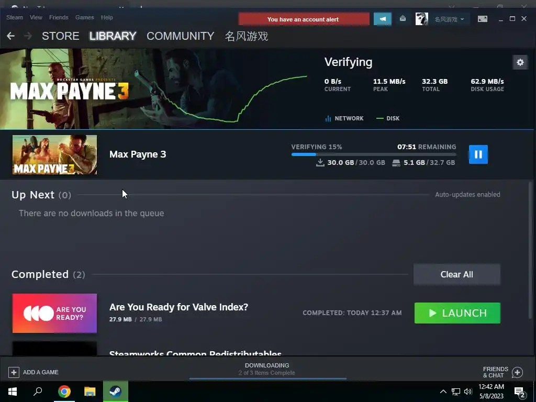Viewport: 536px width, 402px height.
Task: Click the Are You Ready thumbnail
Action: [x=54, y=313]
